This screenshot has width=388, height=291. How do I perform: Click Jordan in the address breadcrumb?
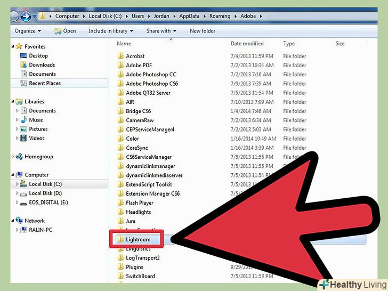[161, 16]
